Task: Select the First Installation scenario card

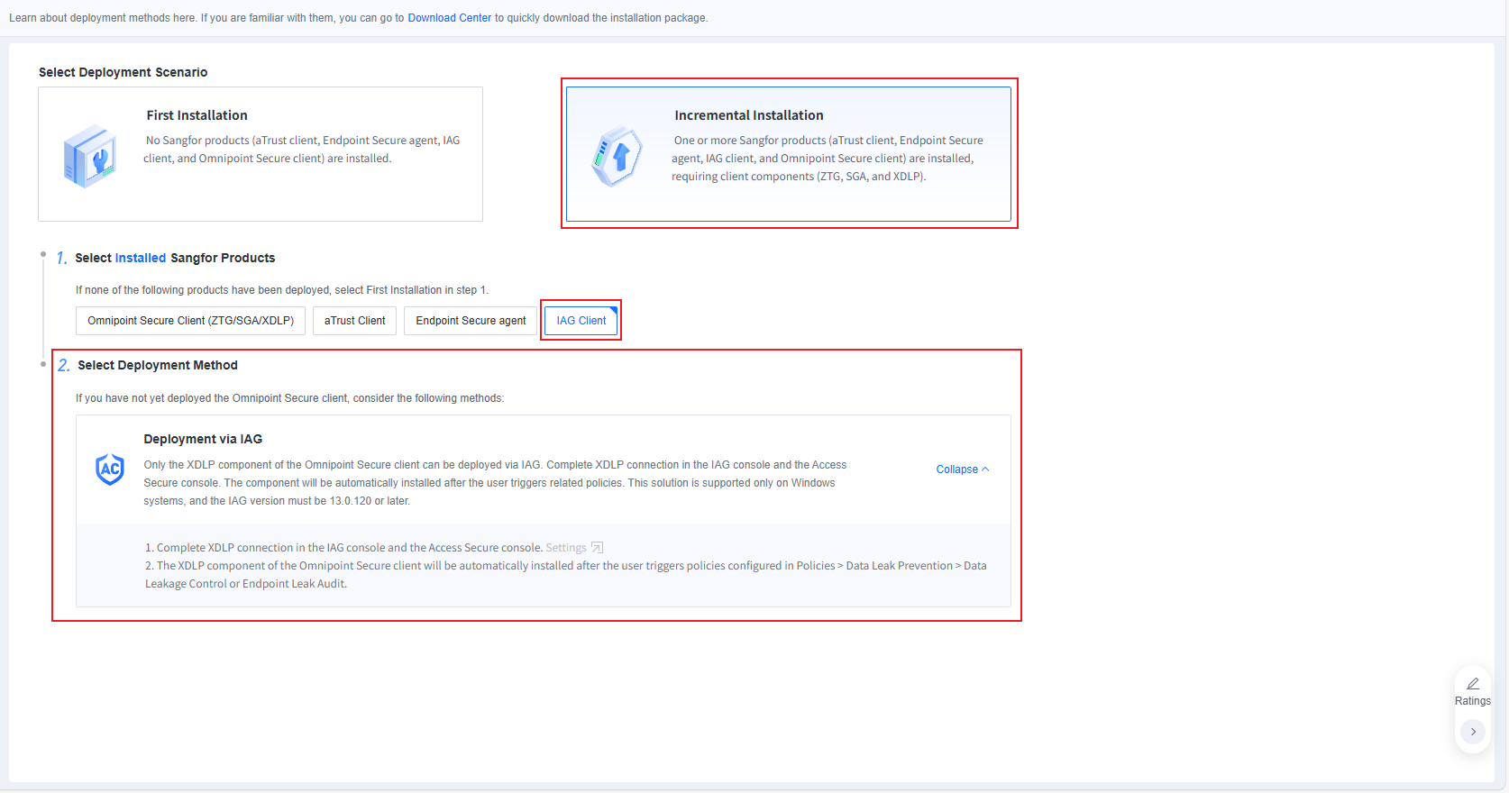Action: coord(261,154)
